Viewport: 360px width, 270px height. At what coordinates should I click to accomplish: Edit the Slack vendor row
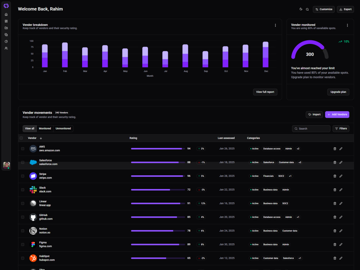point(341,190)
